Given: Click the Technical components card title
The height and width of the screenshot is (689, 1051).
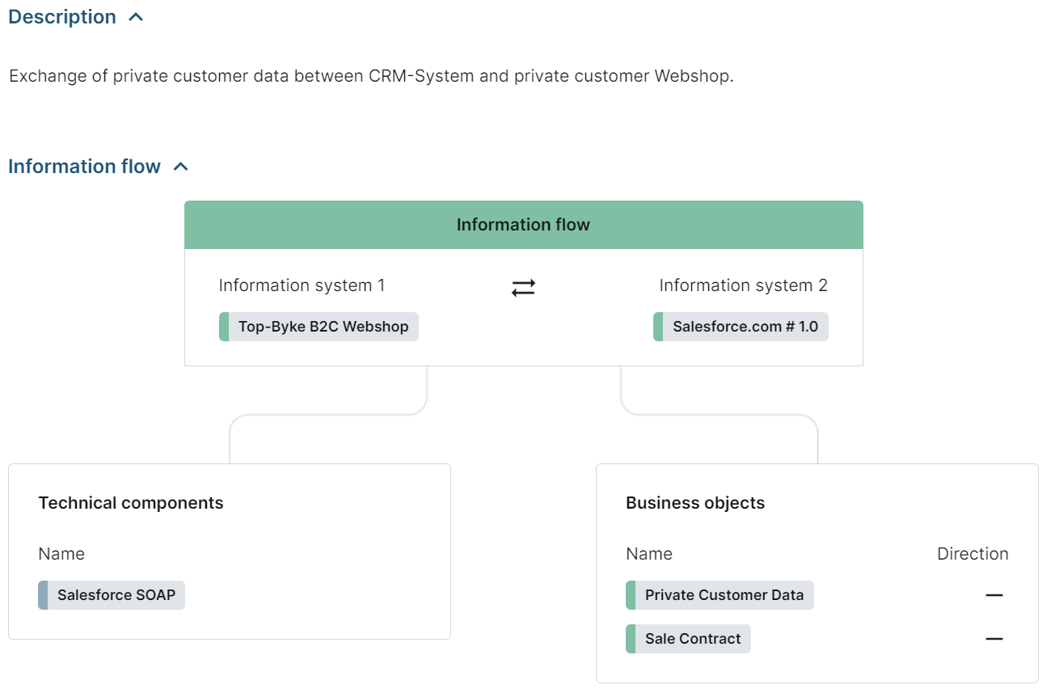Looking at the screenshot, I should pyautogui.click(x=131, y=503).
